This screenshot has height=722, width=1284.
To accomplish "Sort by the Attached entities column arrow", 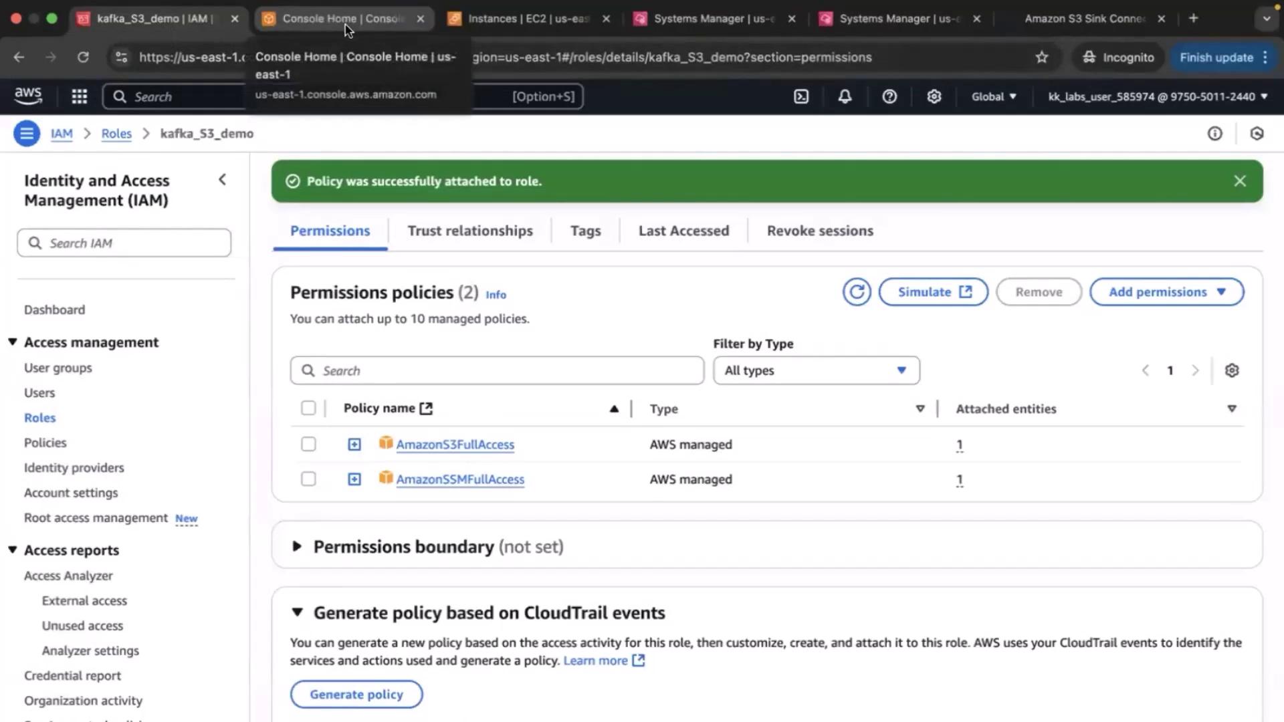I will point(1232,408).
